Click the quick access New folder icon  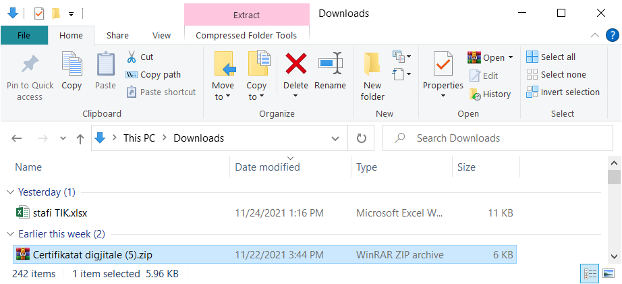(56, 14)
